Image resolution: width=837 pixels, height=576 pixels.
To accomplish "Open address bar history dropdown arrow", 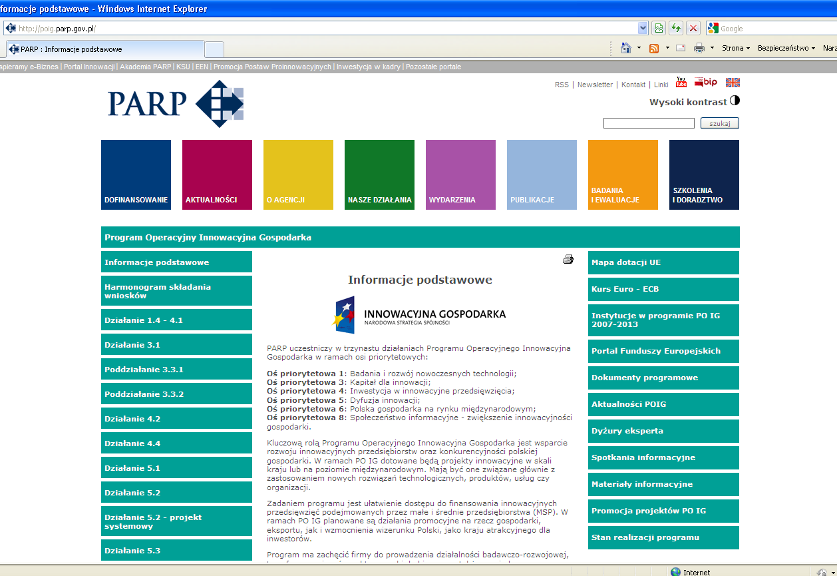I will click(x=643, y=28).
